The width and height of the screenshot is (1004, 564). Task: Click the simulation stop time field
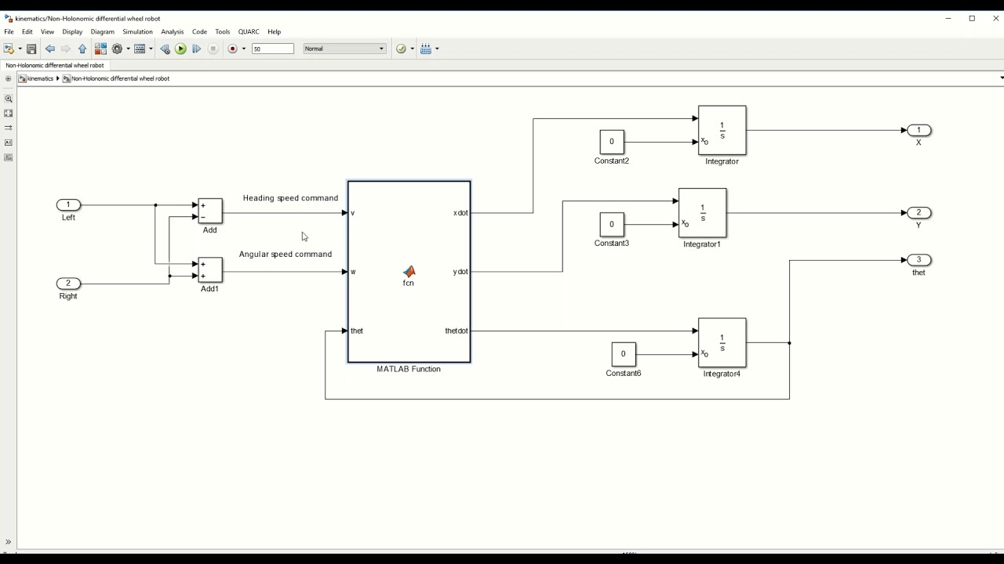tap(273, 49)
